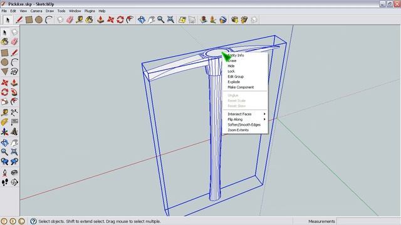The height and width of the screenshot is (225, 401).
Task: Open the Plugins menu
Action: click(90, 11)
